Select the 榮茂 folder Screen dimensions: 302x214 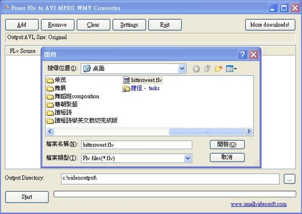[56, 80]
